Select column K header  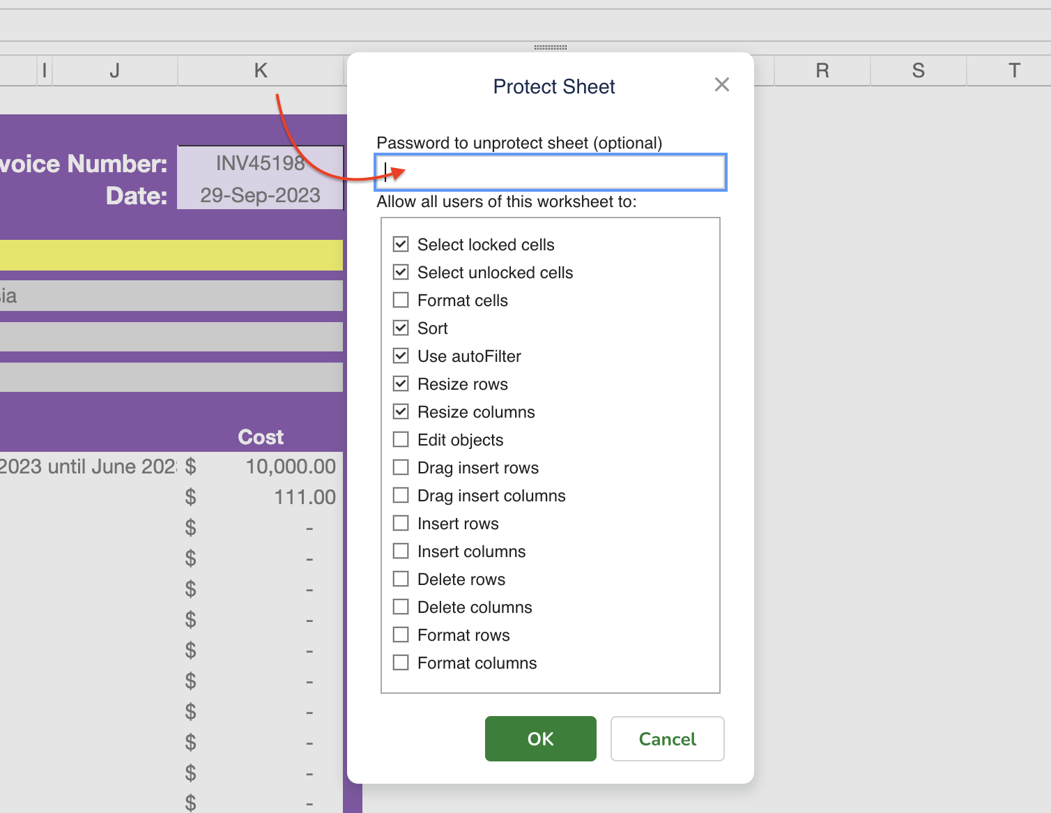tap(261, 71)
